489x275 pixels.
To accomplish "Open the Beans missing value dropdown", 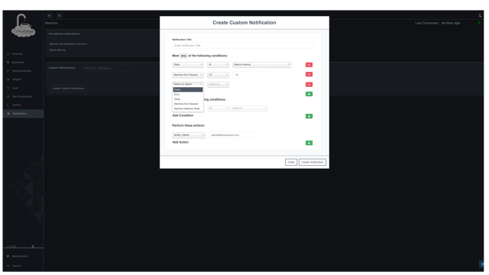I will pos(261,64).
